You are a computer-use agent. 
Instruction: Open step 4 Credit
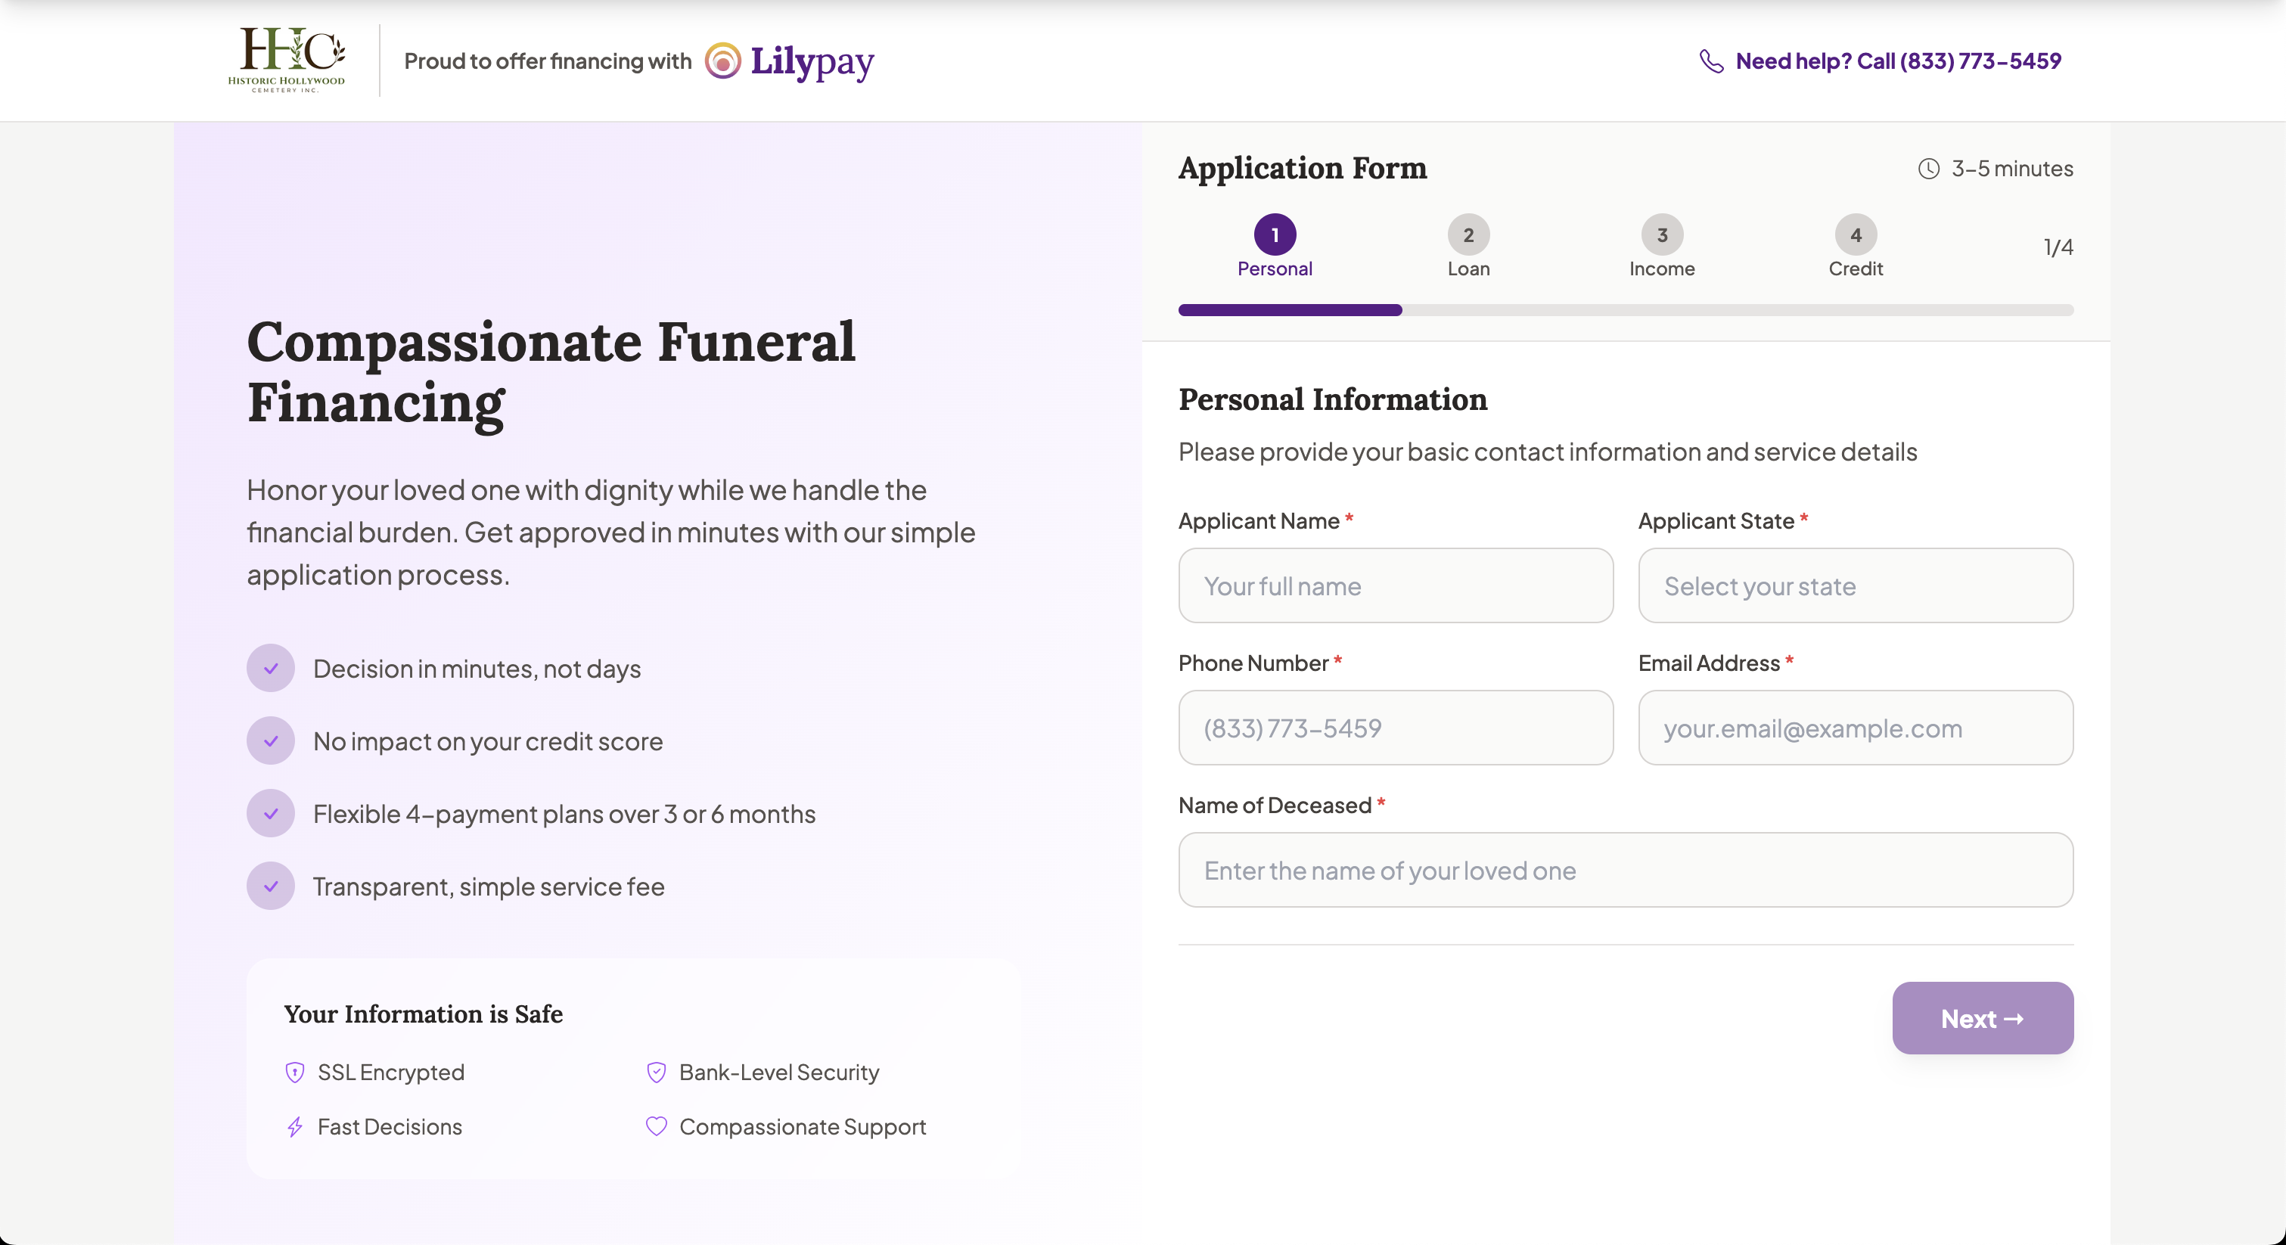(1855, 236)
